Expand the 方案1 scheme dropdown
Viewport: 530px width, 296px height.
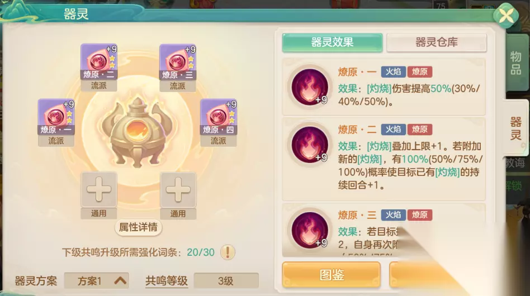pyautogui.click(x=97, y=281)
